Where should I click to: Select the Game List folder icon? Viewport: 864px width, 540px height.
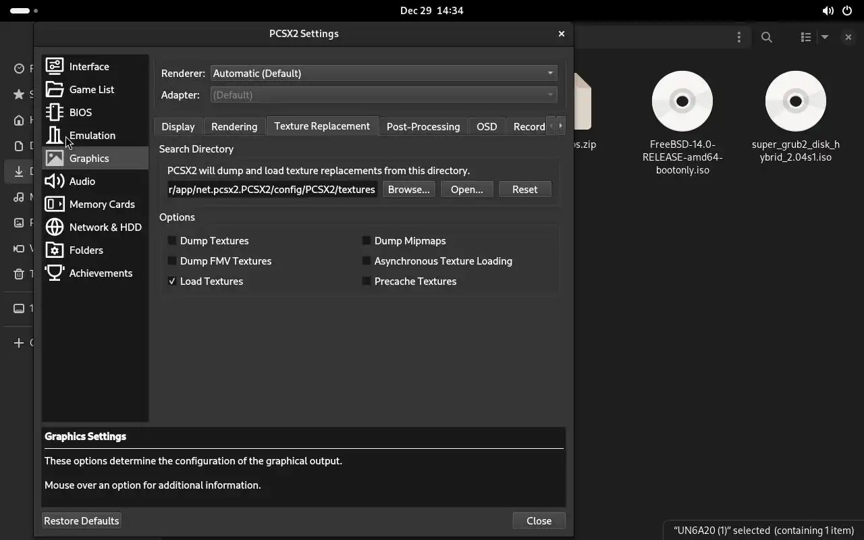coord(55,89)
